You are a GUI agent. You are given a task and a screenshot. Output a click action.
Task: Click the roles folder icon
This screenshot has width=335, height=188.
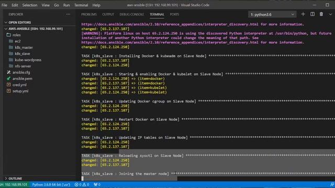[x=8, y=35]
